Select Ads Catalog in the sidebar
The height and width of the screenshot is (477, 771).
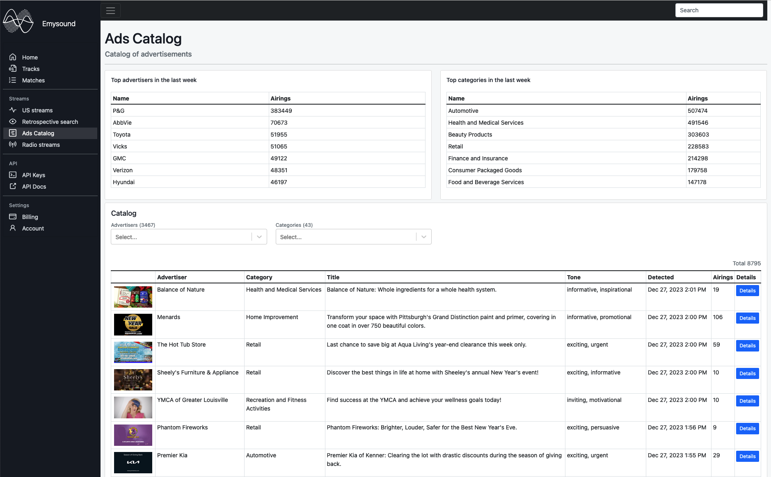(x=38, y=133)
